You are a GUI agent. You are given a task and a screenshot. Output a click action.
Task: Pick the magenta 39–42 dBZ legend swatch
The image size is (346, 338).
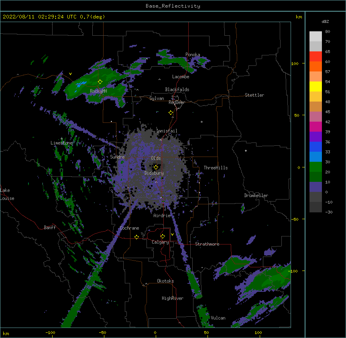(315, 126)
